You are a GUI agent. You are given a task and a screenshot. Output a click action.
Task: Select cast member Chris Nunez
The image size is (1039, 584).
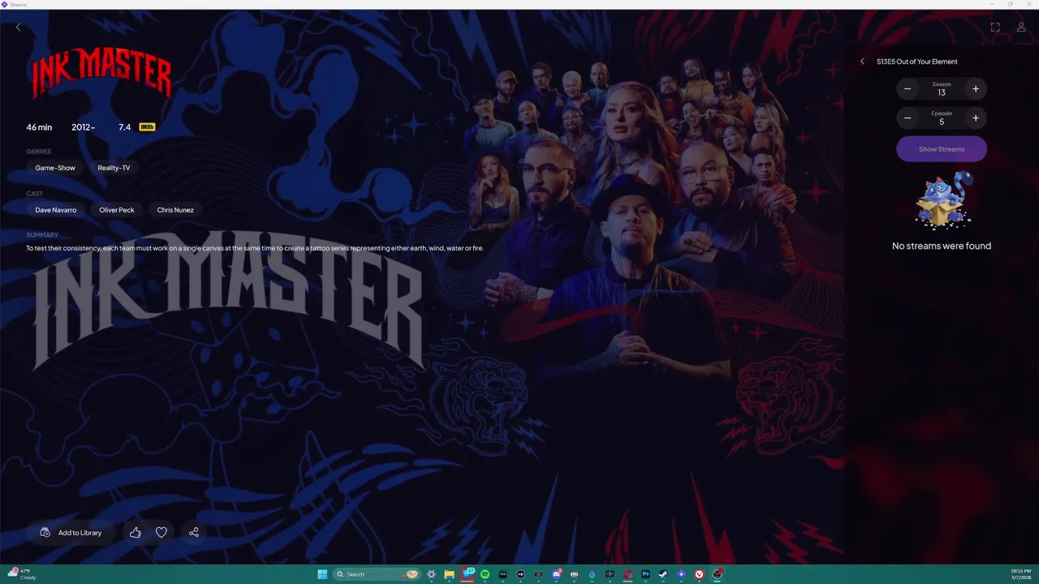(x=175, y=210)
